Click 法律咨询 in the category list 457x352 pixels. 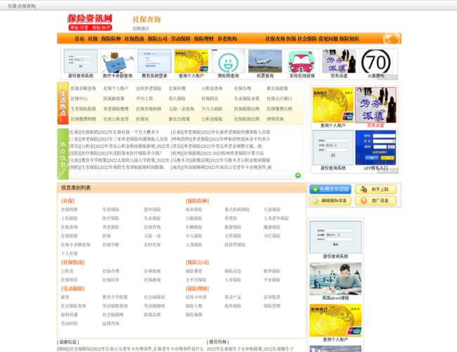pyautogui.click(x=111, y=323)
